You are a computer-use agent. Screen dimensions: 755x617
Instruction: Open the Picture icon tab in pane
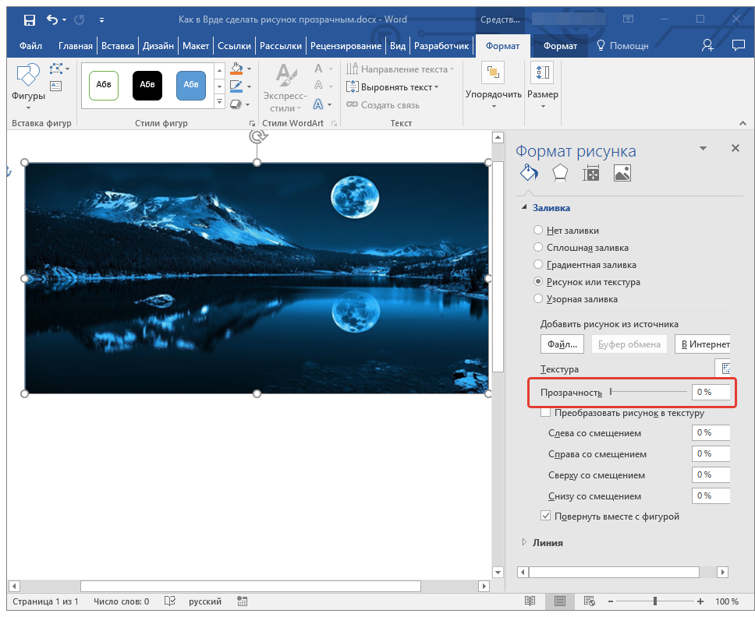pyautogui.click(x=622, y=173)
